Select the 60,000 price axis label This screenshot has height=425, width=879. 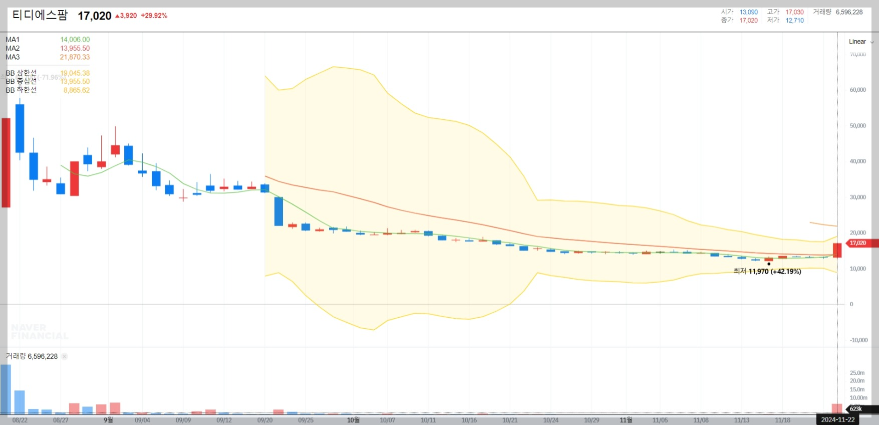858,90
